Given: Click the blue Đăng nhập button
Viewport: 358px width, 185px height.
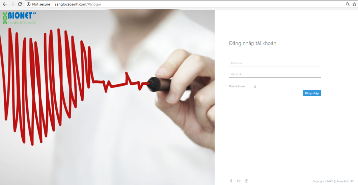Looking at the screenshot, I should [x=312, y=93].
